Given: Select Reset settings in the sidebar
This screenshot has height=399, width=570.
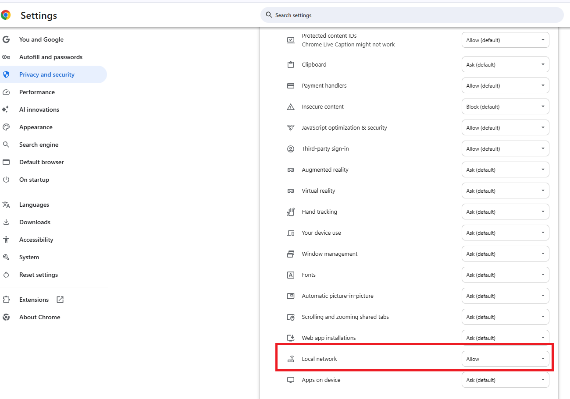Looking at the screenshot, I should click(38, 275).
